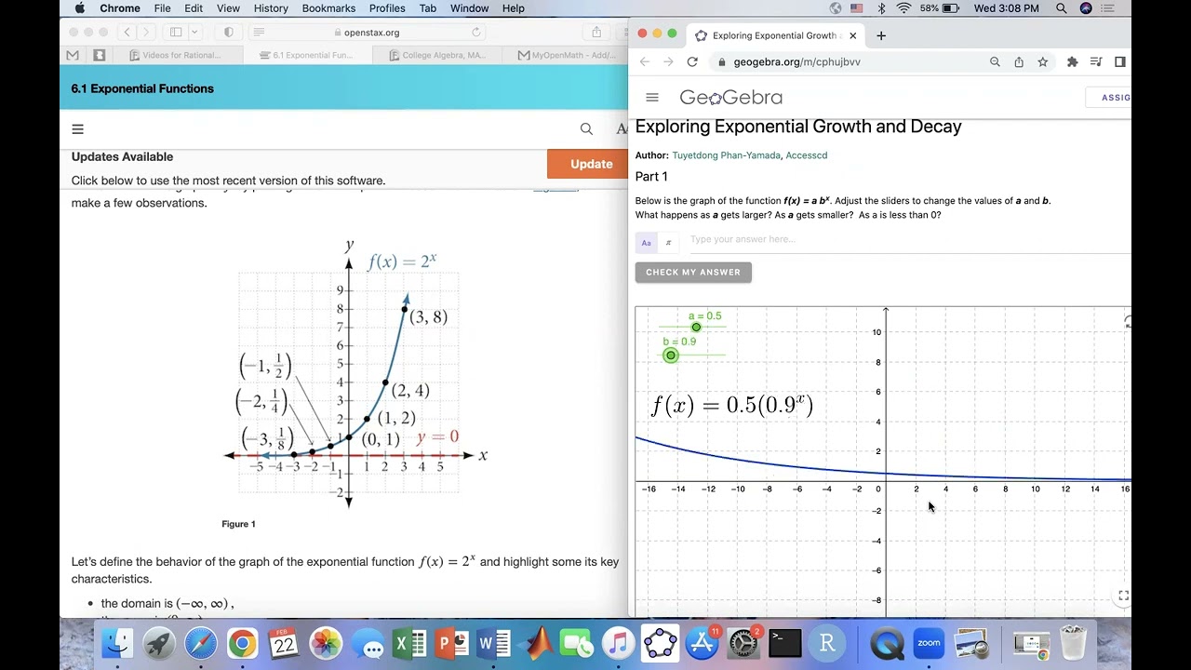
Task: Reload the openstax.org page in Safari
Action: pyautogui.click(x=476, y=32)
